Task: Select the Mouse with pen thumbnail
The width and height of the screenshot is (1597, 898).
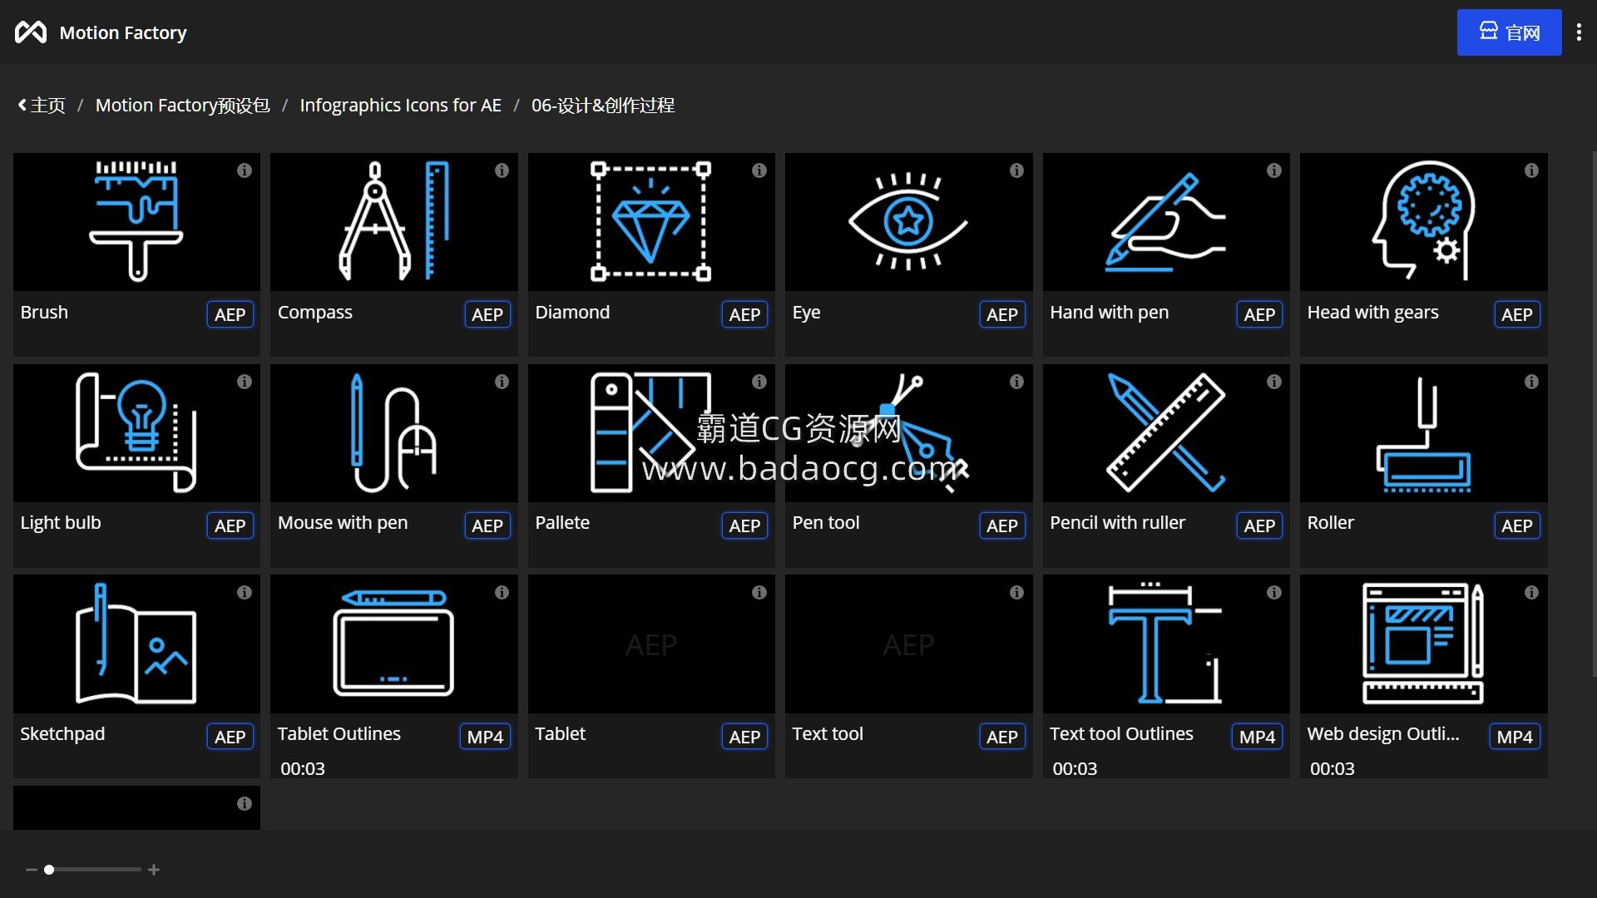Action: click(394, 432)
